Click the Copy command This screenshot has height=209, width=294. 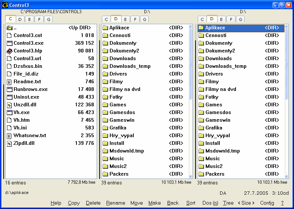[74, 203]
